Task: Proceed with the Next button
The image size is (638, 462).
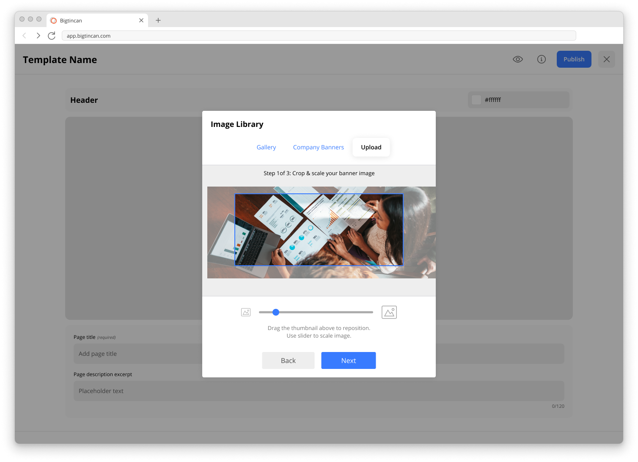Action: point(348,360)
